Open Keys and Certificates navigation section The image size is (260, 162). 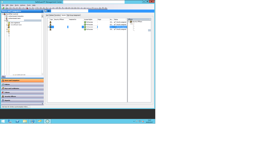click(22, 88)
